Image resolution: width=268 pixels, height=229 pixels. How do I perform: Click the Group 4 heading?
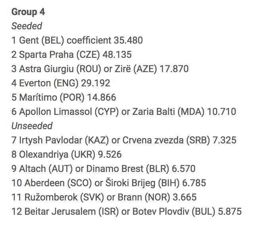click(x=28, y=12)
